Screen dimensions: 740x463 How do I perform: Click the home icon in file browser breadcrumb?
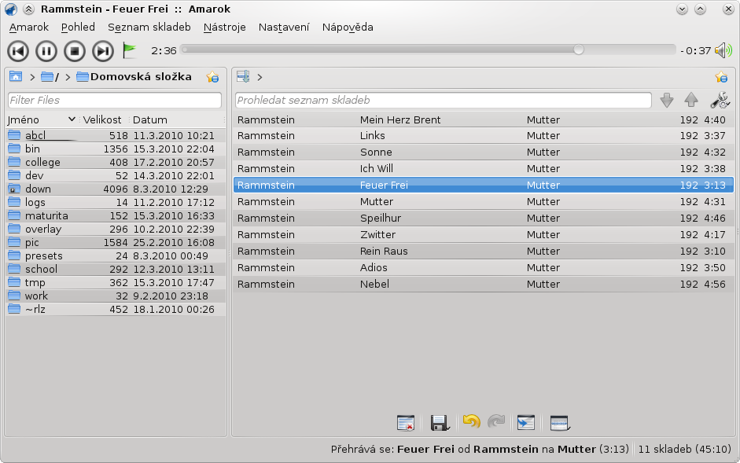tap(16, 76)
